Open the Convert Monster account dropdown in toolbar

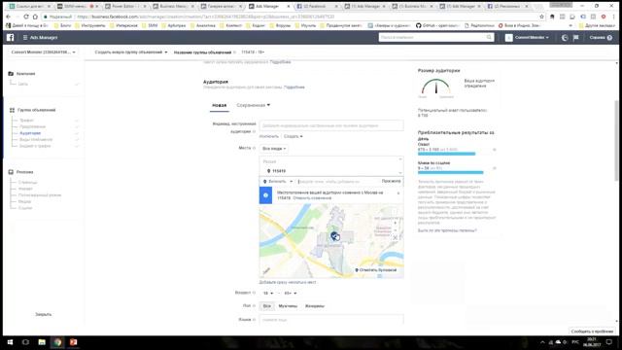click(43, 52)
